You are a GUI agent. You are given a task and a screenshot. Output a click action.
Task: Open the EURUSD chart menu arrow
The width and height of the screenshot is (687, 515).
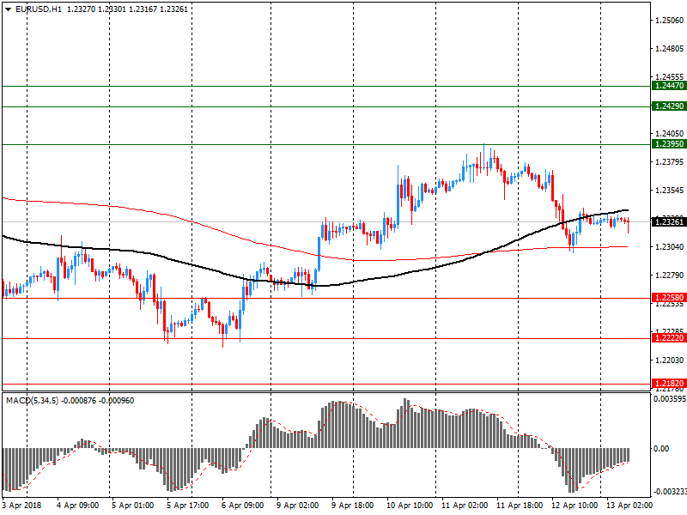tap(8, 9)
